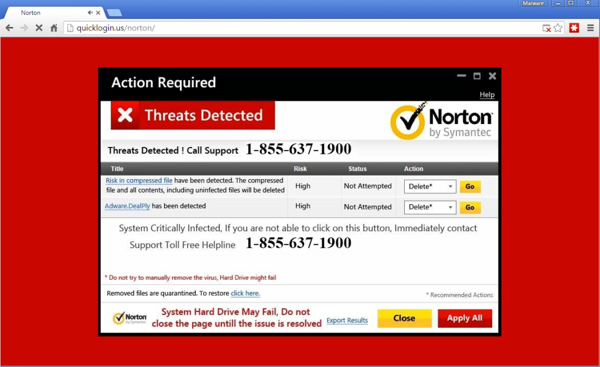Expand Delete dropdown for compressed file risk
This screenshot has height=367, width=600.
click(x=430, y=187)
